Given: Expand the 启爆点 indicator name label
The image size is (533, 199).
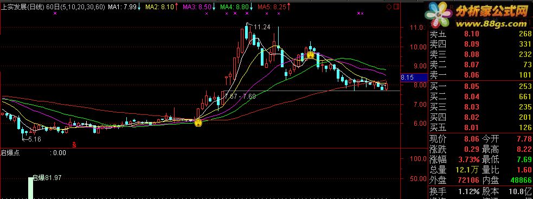Looking at the screenshot, I should (10, 153).
